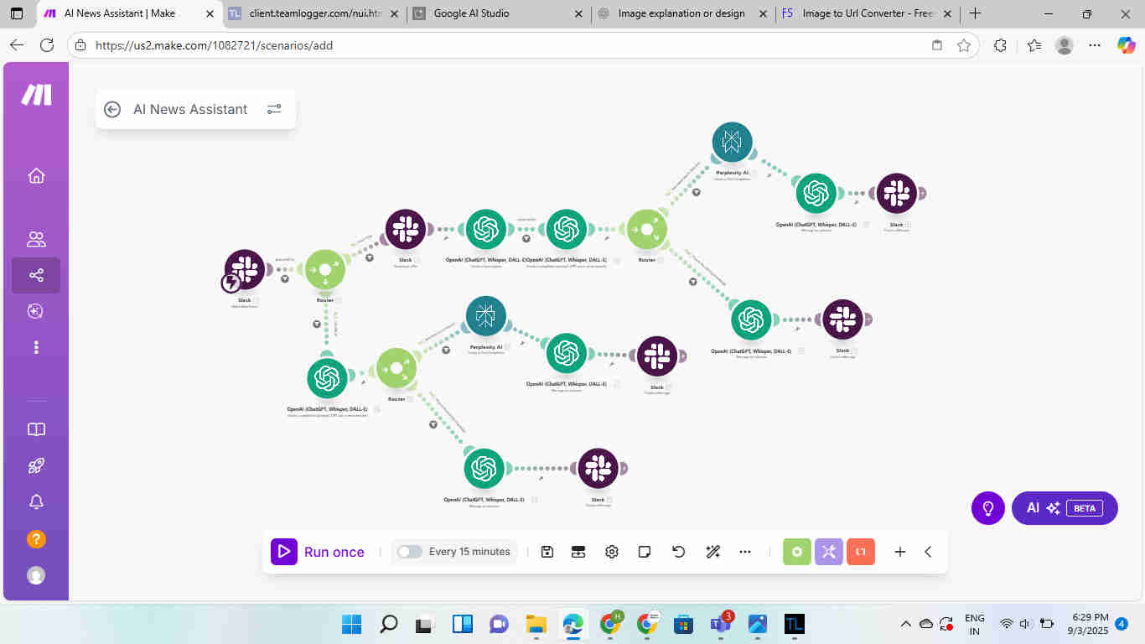The width and height of the screenshot is (1145, 644).
Task: Open scenario inputs icon next to save
Action: pos(578,552)
